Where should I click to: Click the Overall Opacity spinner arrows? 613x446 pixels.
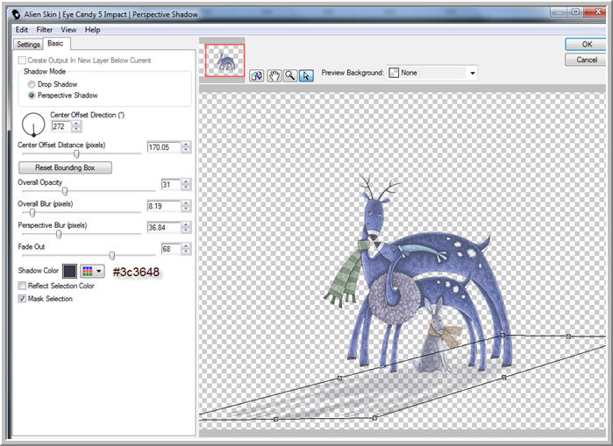[186, 184]
